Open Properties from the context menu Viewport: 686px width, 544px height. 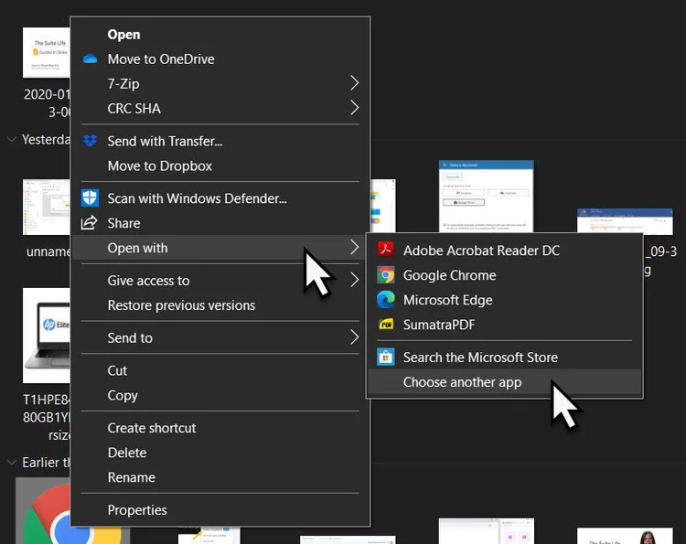click(220, 510)
